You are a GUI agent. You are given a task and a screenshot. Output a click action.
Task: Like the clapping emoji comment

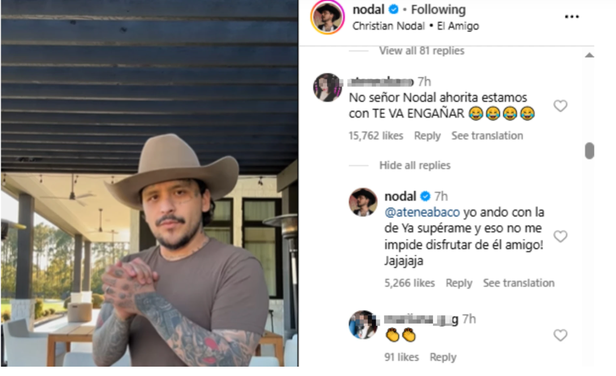(x=560, y=335)
